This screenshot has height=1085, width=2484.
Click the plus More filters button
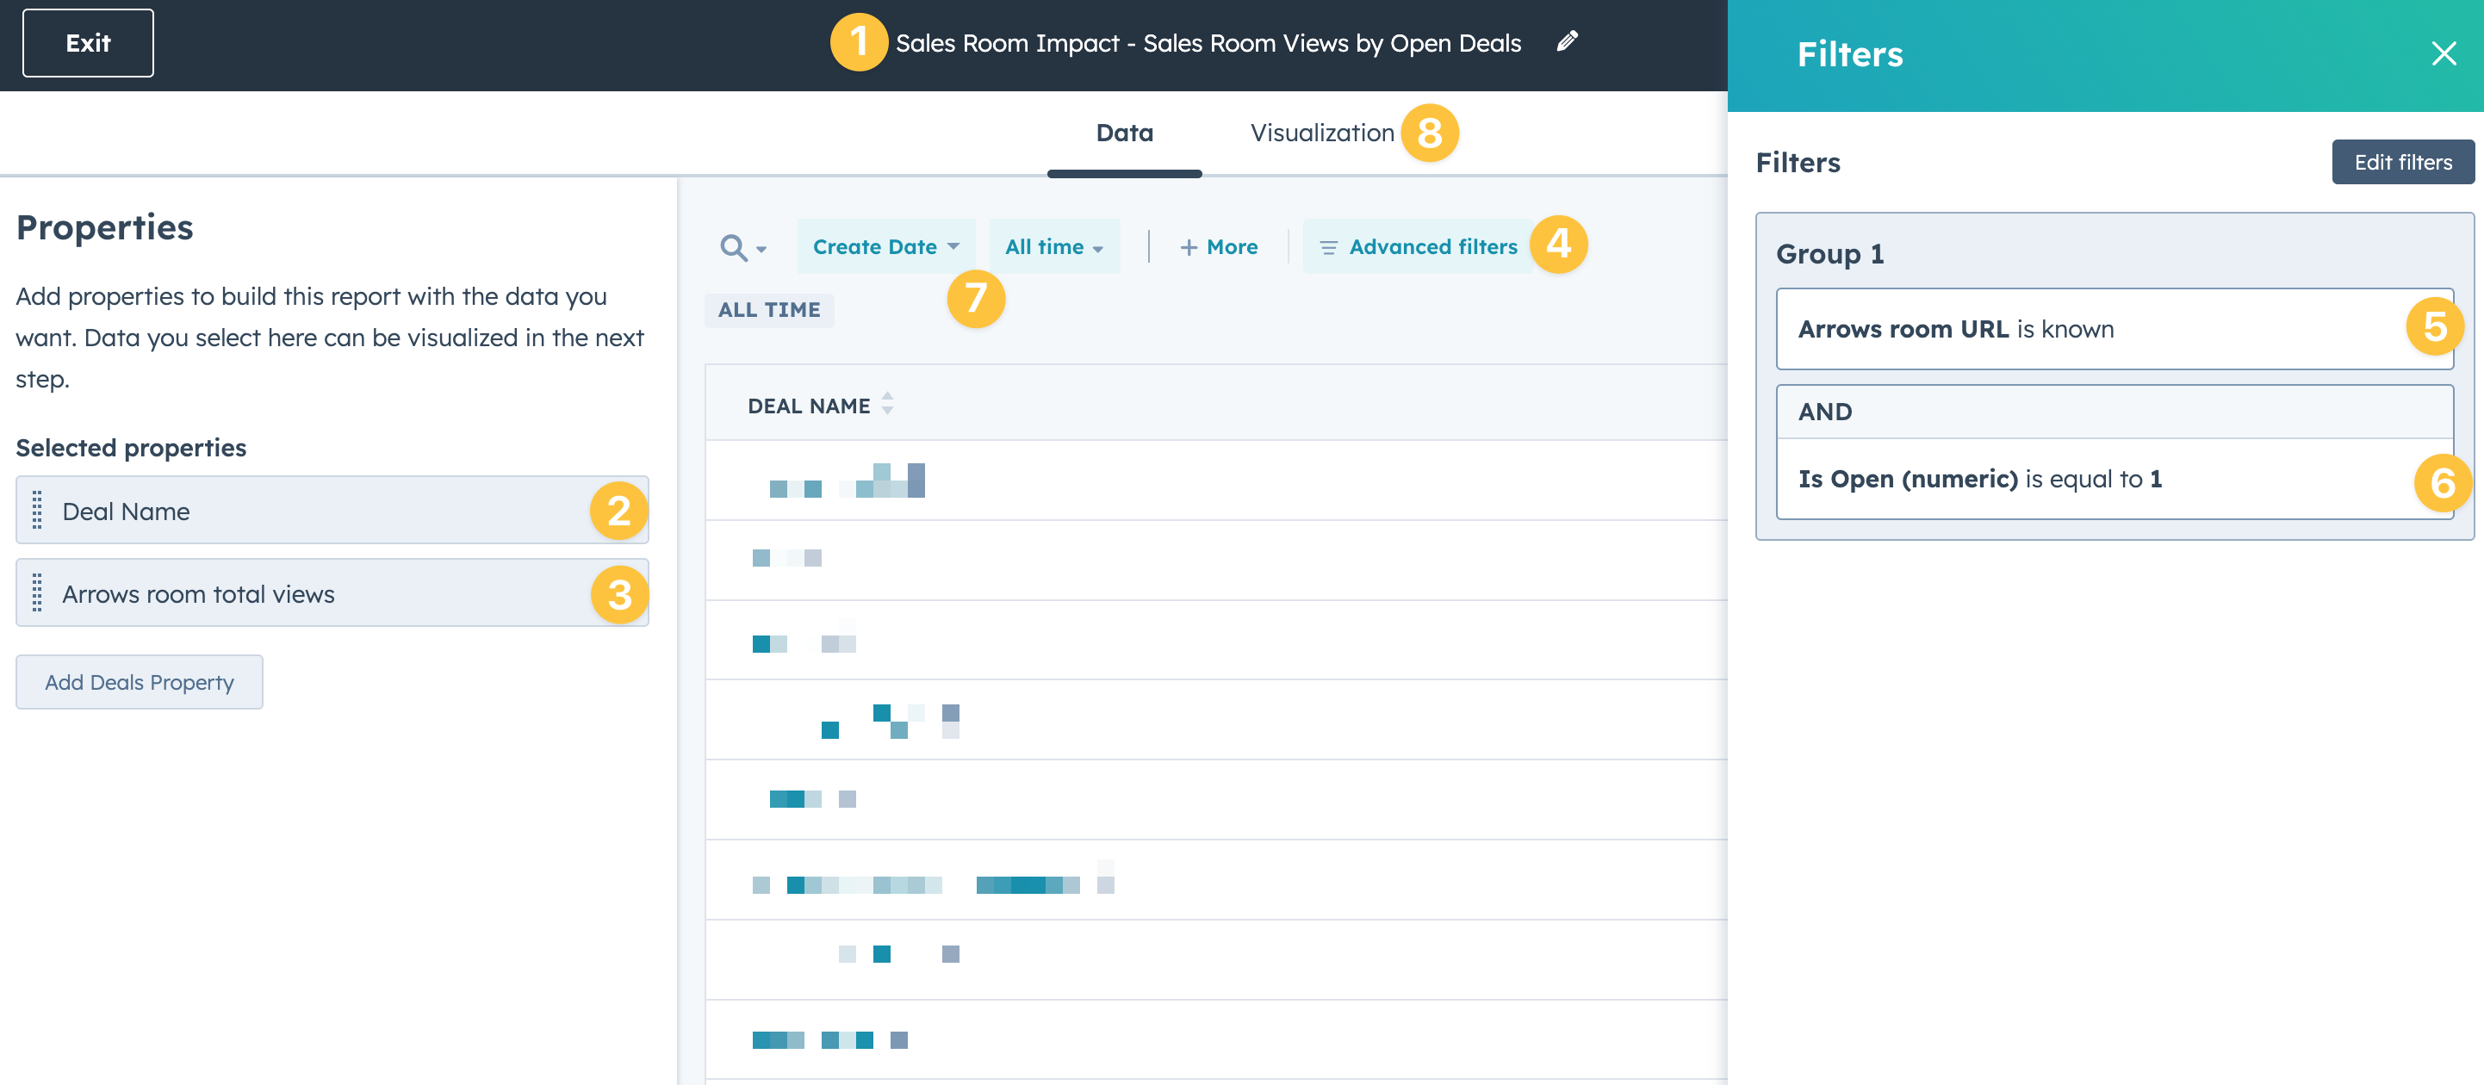point(1218,247)
